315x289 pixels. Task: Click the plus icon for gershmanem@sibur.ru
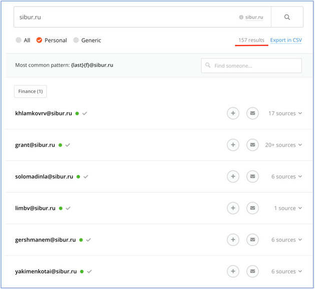pos(233,240)
